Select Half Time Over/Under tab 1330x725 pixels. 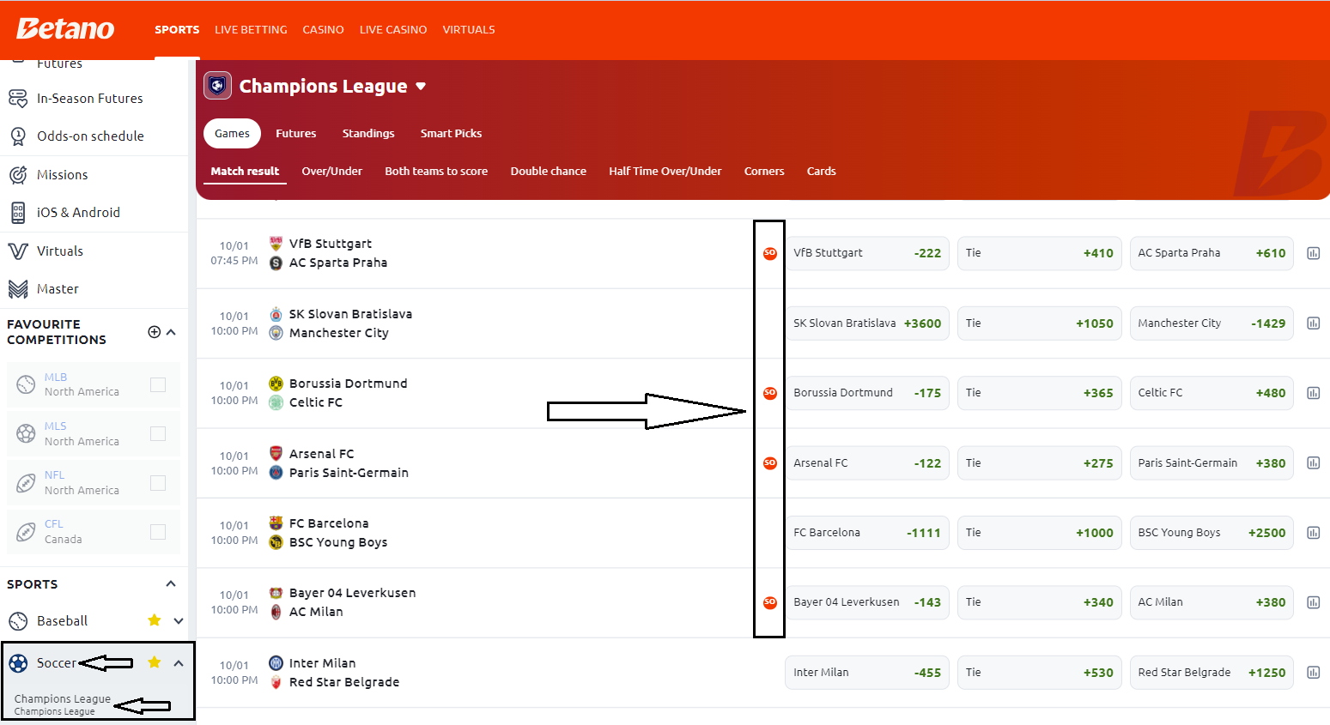665,172
